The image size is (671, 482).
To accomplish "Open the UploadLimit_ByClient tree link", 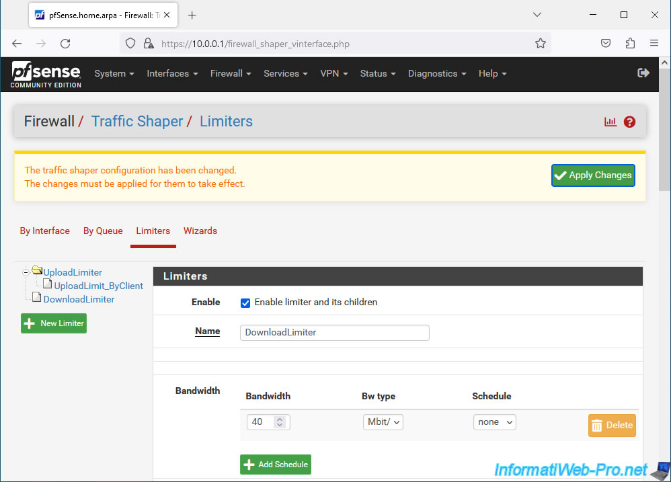I will coord(98,286).
